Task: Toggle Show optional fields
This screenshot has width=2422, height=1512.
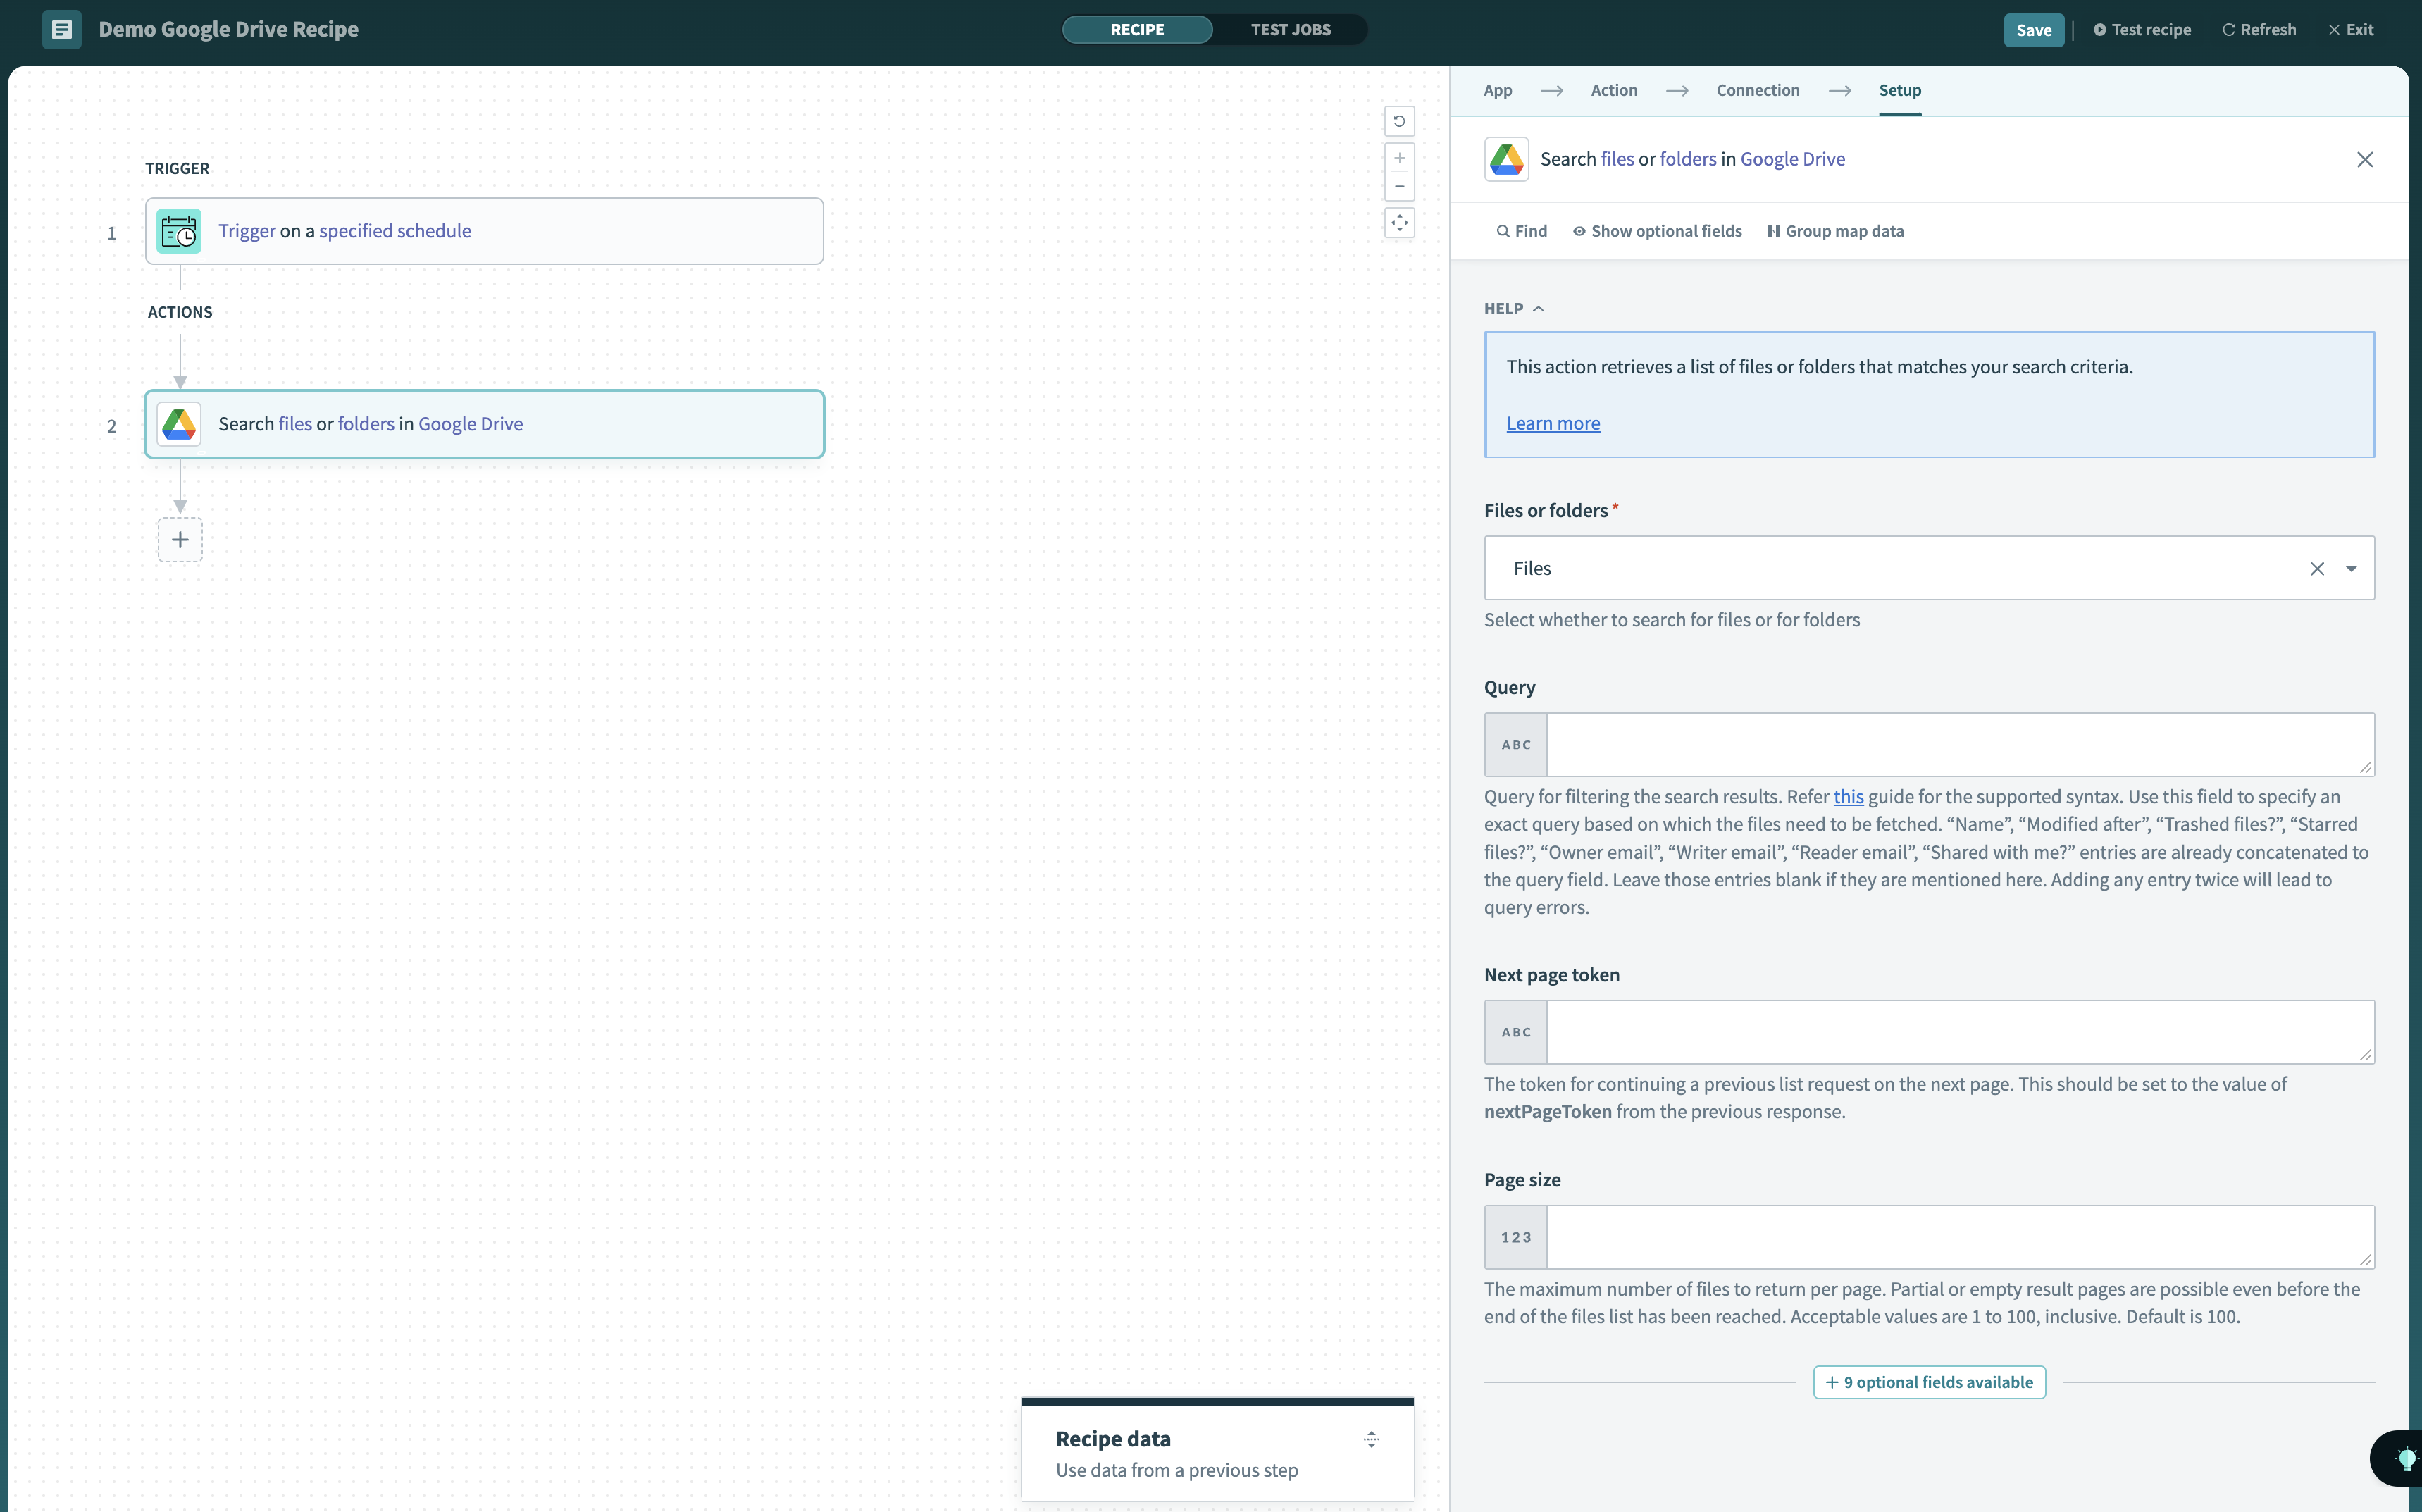Action: 1656,232
